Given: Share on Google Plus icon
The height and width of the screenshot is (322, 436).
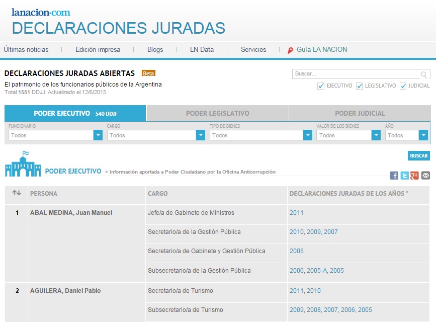Looking at the screenshot, I should [x=414, y=175].
